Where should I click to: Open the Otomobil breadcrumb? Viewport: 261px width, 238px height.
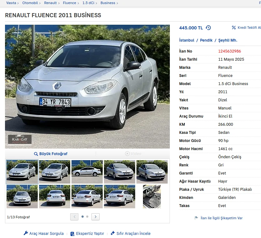(30, 3)
